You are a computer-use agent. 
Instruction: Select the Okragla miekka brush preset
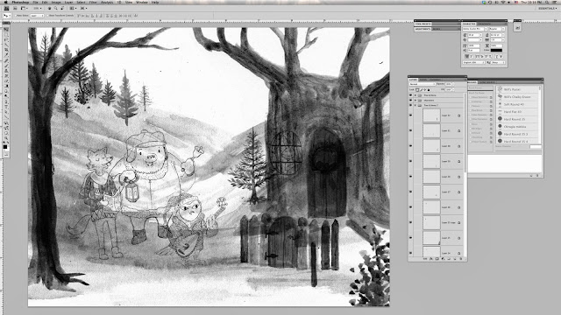517,126
